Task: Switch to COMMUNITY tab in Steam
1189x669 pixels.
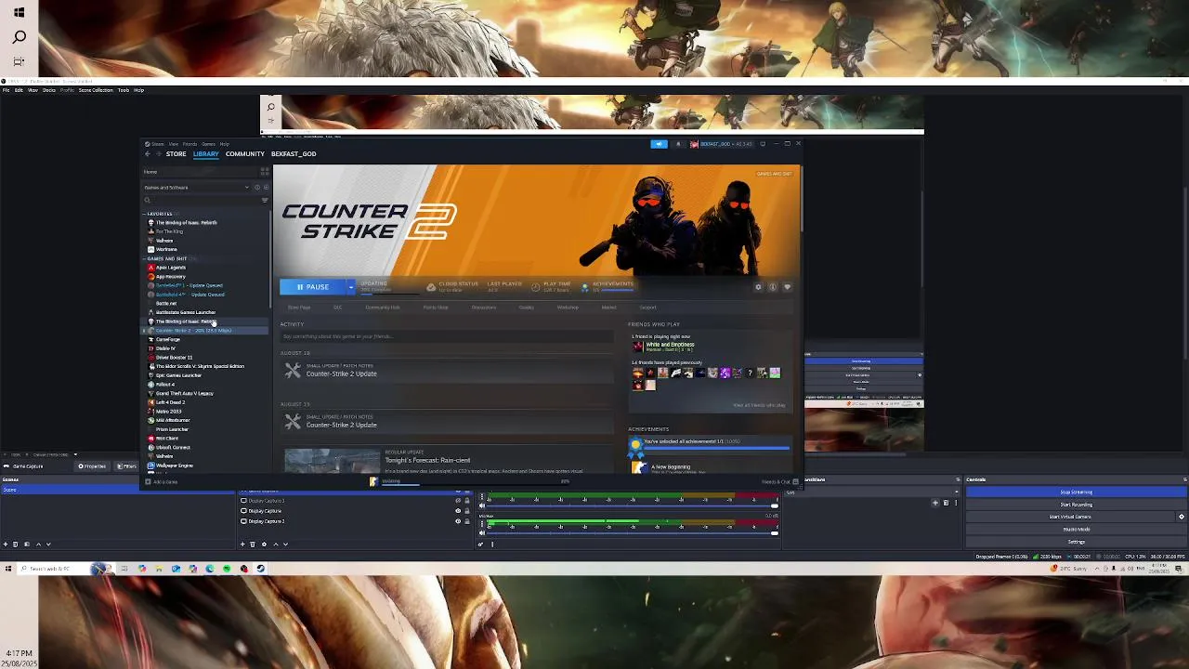Action: point(245,154)
